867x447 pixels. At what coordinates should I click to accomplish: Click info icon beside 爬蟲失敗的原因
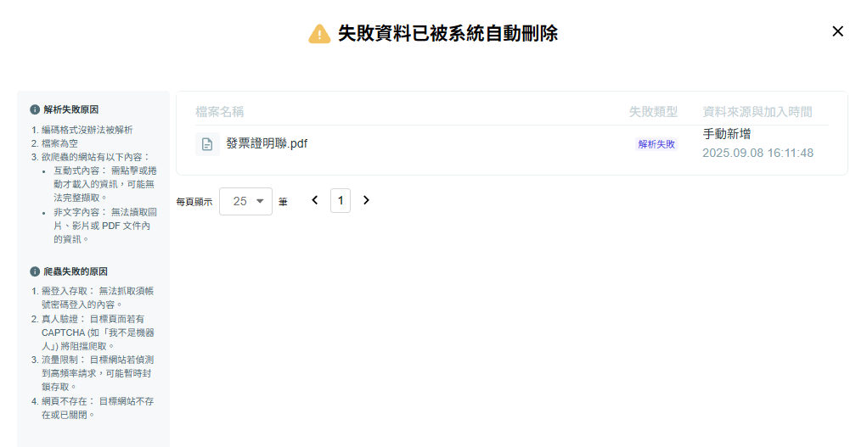[35, 271]
